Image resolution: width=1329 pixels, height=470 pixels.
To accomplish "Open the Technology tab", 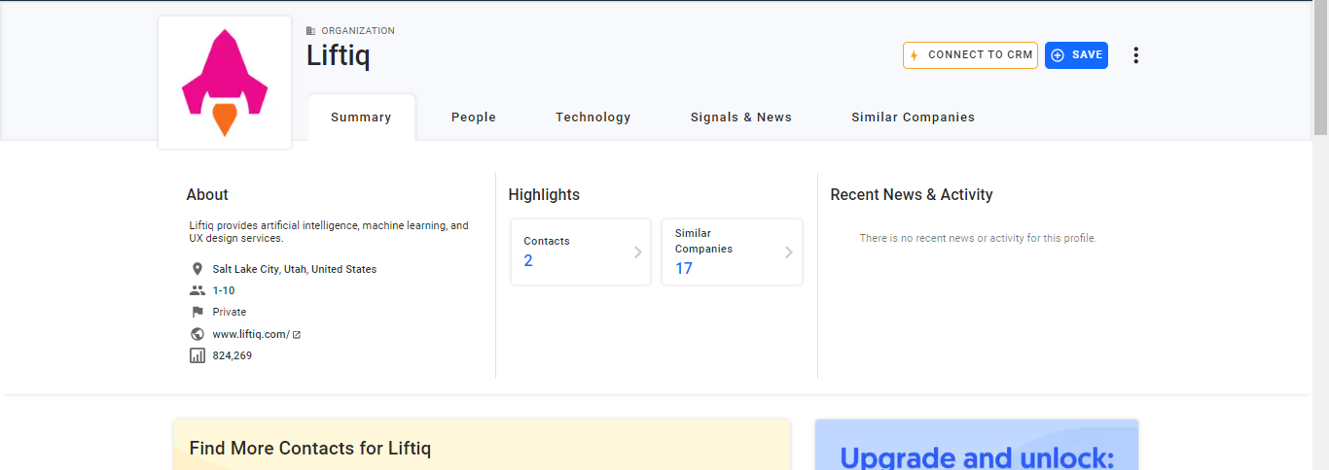I will click(593, 117).
